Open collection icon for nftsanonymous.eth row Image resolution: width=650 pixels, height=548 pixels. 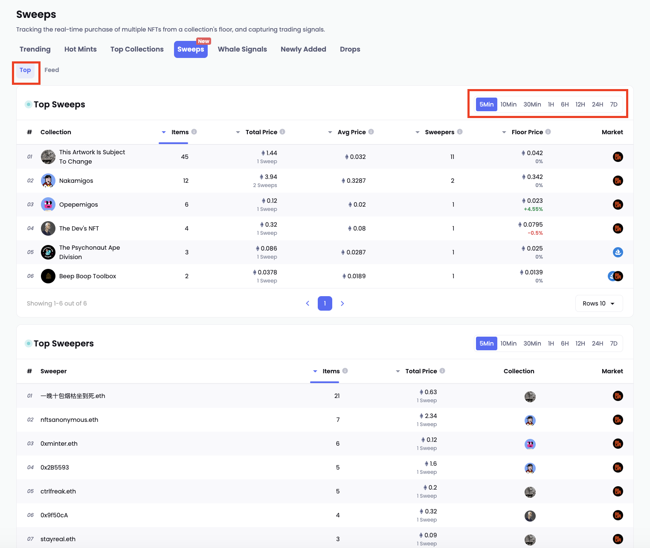[x=530, y=421]
